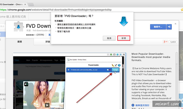Viewport: 183px width, 109px height.
Task: Click the star rating with (20596) reviews
Action: click(35, 35)
